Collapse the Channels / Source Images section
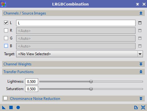Screen dimensions: 147x111 [x=141, y=13]
